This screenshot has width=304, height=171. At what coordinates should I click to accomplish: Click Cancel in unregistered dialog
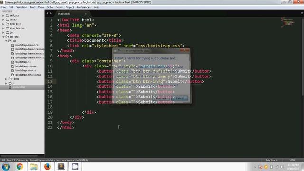180,98
